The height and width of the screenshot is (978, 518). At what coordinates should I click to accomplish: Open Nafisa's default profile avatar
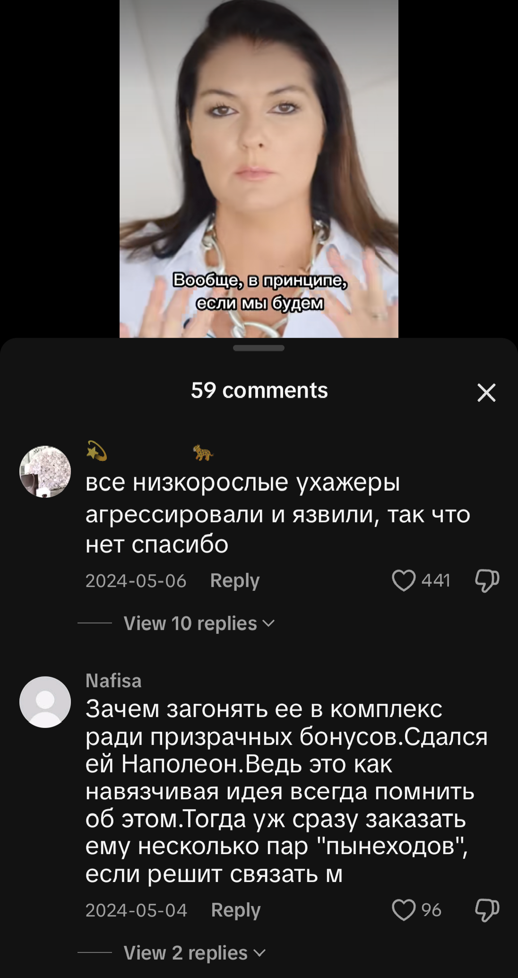45,702
